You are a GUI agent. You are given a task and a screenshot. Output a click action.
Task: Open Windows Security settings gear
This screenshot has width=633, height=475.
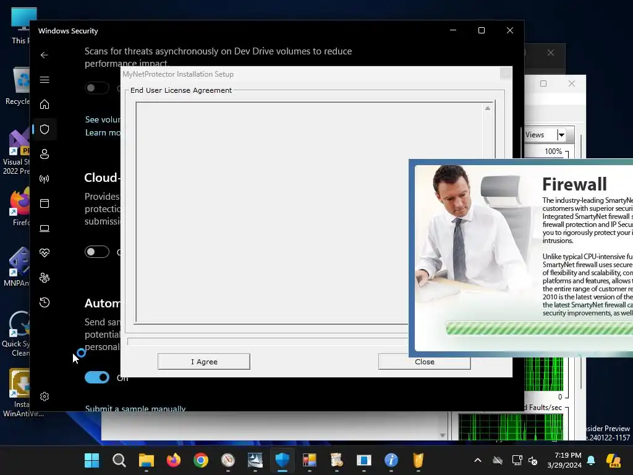45,396
